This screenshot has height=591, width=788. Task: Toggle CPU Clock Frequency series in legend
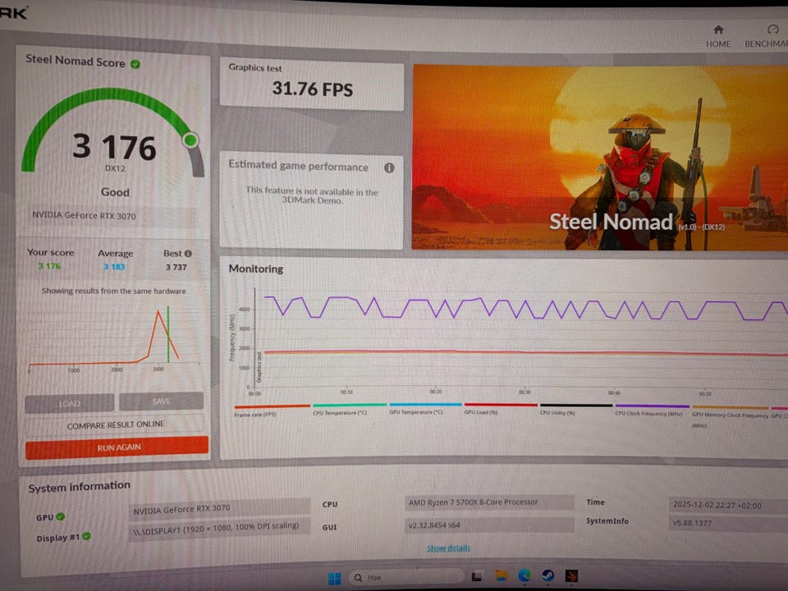click(x=652, y=410)
